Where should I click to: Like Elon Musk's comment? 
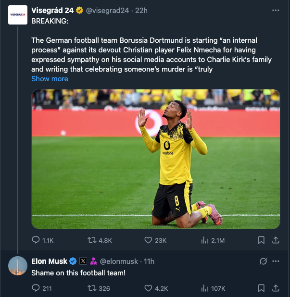(x=149, y=288)
